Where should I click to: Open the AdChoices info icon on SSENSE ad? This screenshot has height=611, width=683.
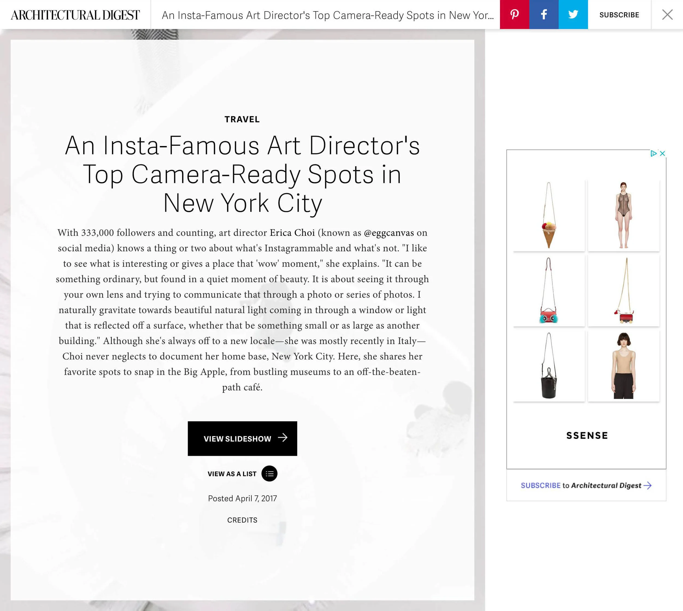click(x=653, y=153)
